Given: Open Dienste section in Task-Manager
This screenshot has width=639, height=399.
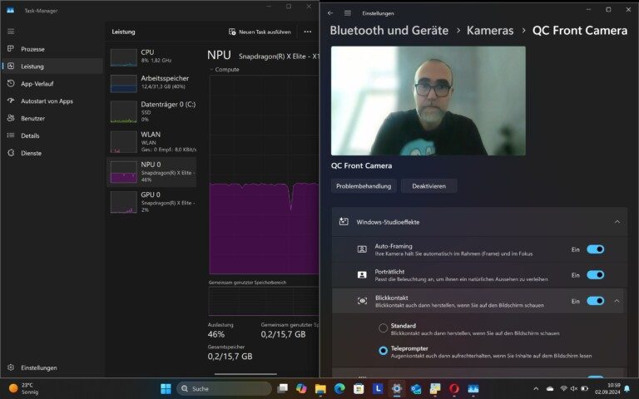Looking at the screenshot, I should (52, 153).
